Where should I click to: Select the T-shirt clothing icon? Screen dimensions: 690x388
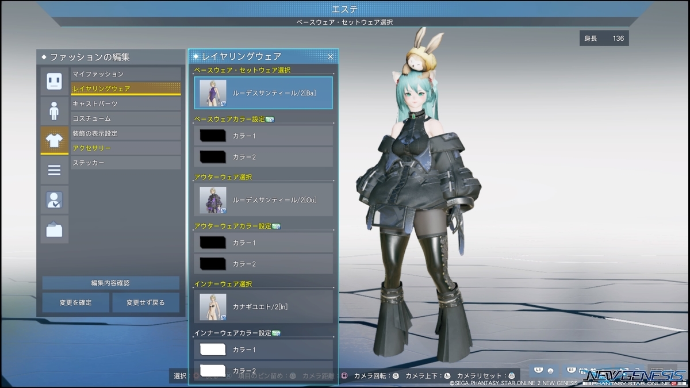click(x=54, y=140)
